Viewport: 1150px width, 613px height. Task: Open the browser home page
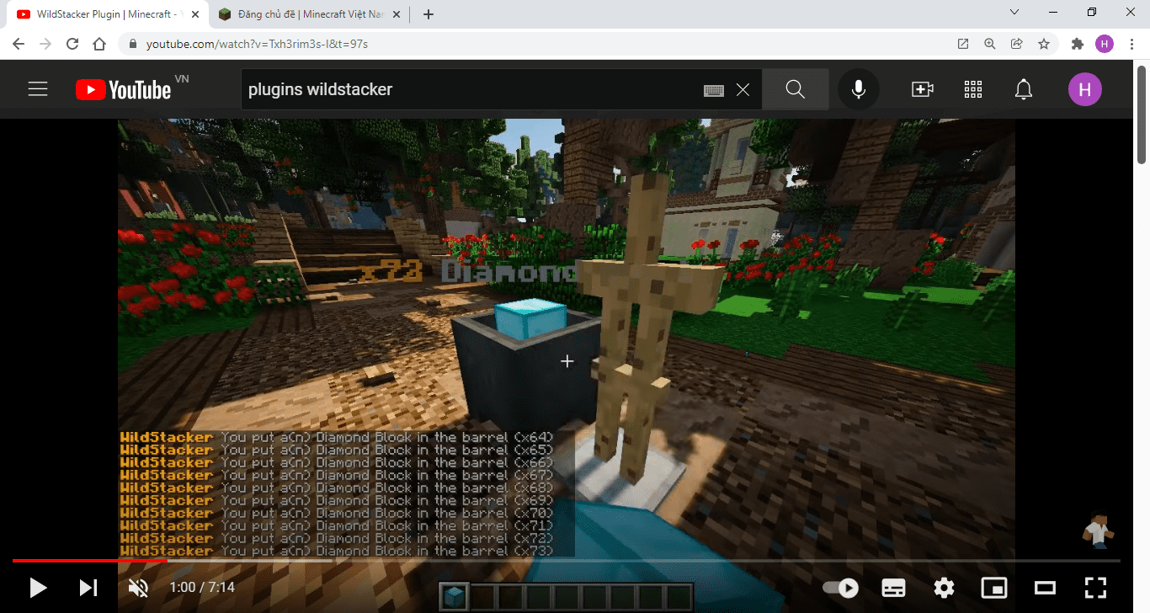tap(99, 44)
